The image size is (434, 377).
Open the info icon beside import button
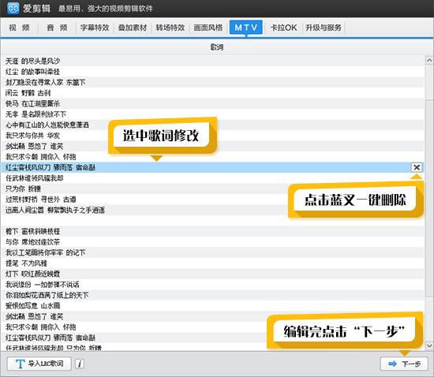pos(80,364)
